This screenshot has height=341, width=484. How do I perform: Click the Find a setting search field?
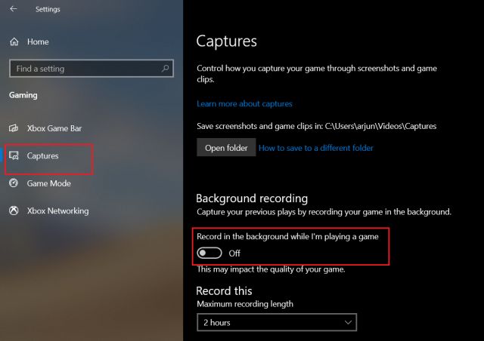(92, 68)
